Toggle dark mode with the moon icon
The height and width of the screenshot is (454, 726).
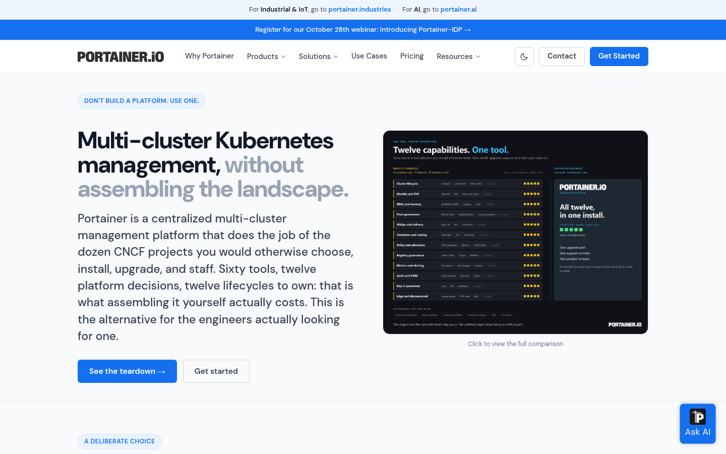524,56
